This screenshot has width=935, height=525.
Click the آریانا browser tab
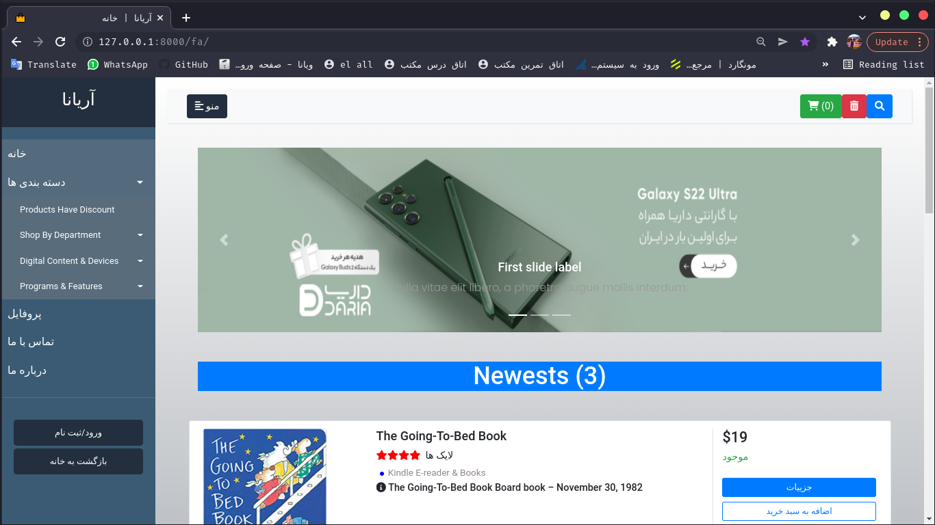click(x=89, y=18)
